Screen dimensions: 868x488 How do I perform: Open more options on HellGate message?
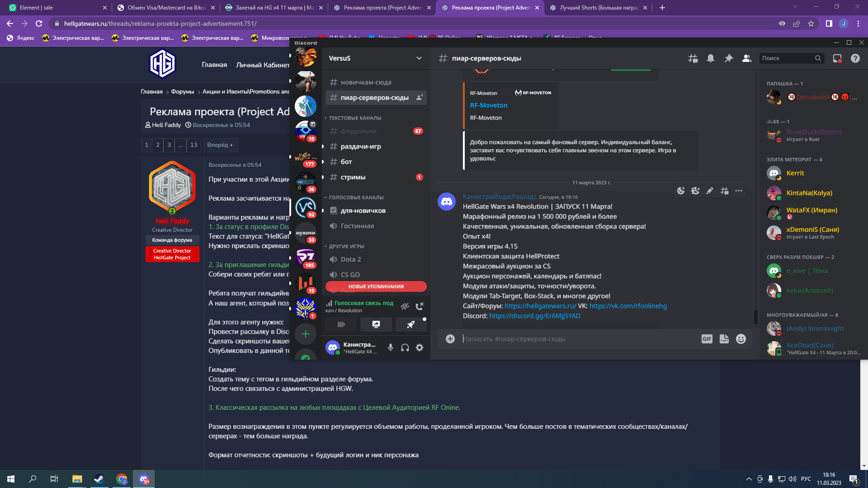coord(739,191)
